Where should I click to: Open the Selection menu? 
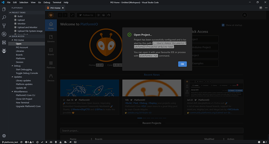pyautogui.click(x=24, y=2)
